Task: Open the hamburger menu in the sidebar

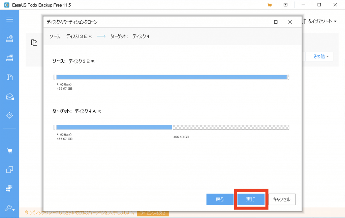Action: [x=9, y=20]
